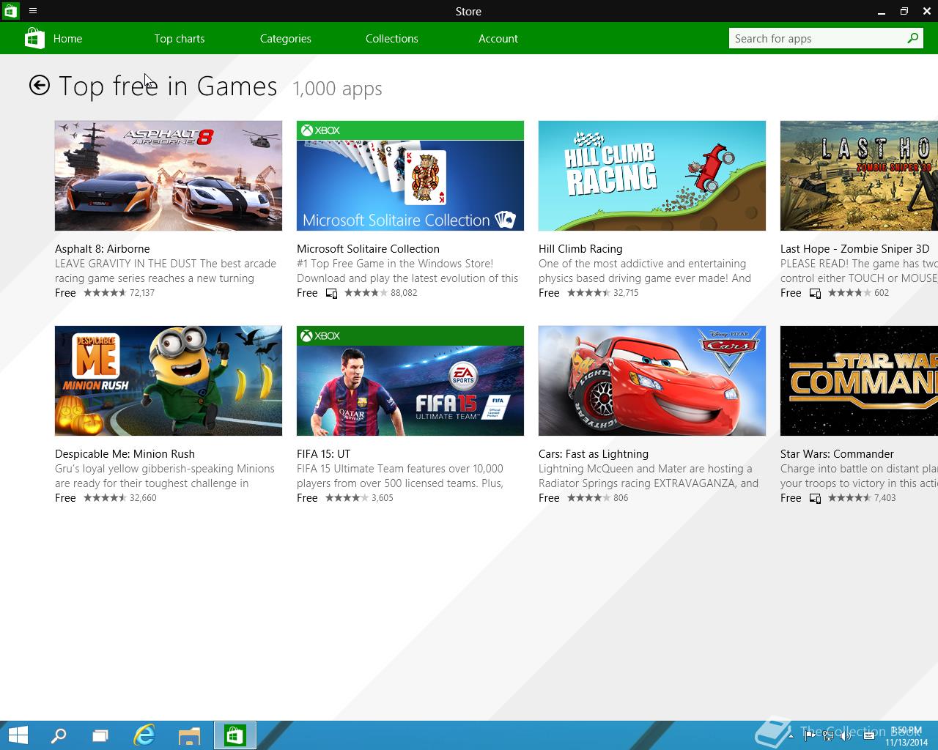Viewport: 938px width, 750px height.
Task: Click 'Gru's loyal yellow gibberish-speaking Minions' text
Action: click(165, 469)
